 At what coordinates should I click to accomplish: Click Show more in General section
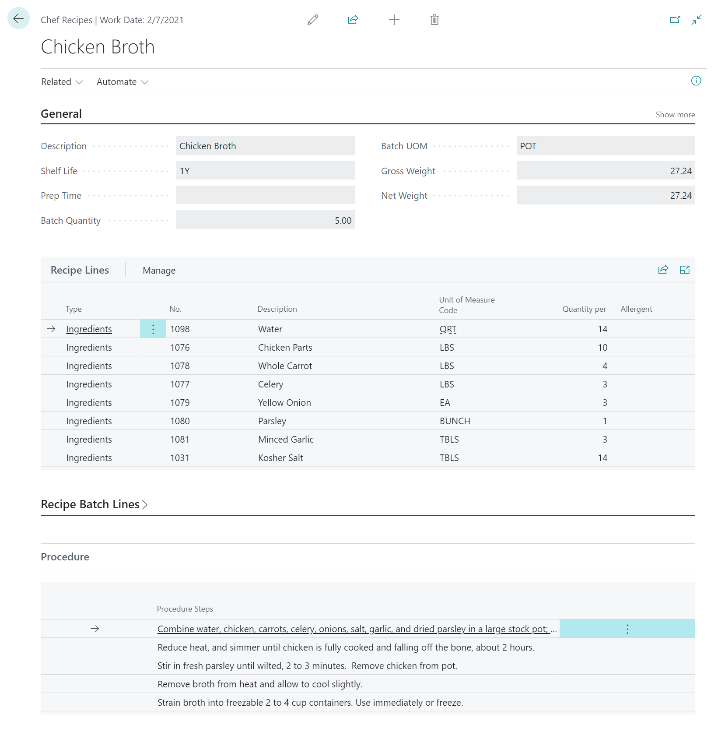(675, 114)
